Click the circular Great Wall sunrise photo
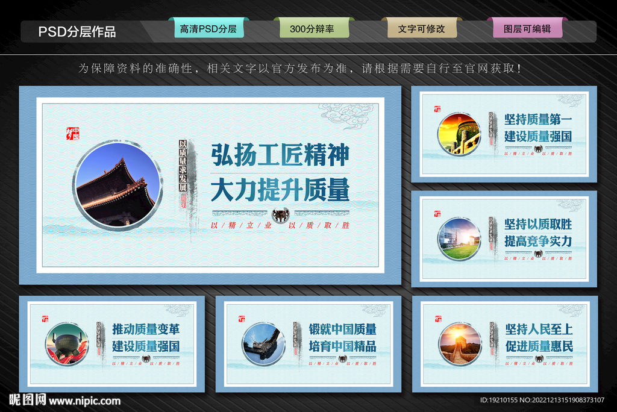 [460, 343]
